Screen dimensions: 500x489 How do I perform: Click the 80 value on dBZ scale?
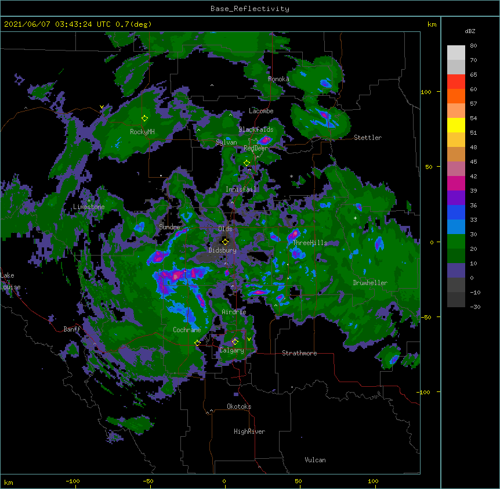[x=473, y=46]
